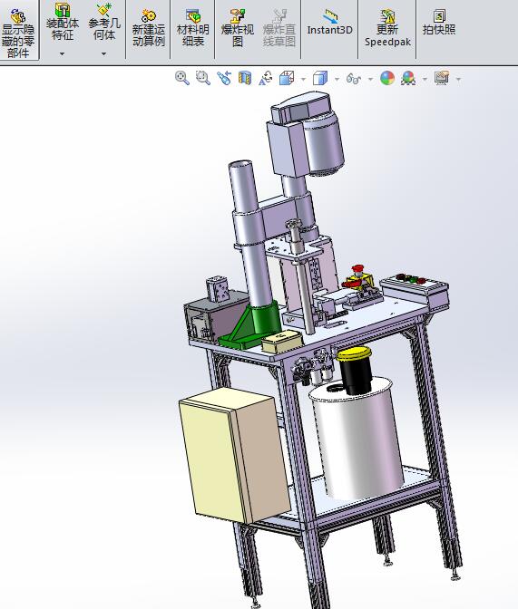Open Assembly Features (装配体特征) tool

(x=63, y=22)
